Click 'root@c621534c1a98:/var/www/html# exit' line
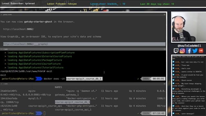The width and height of the screenshot is (206, 116). coord(26,71)
